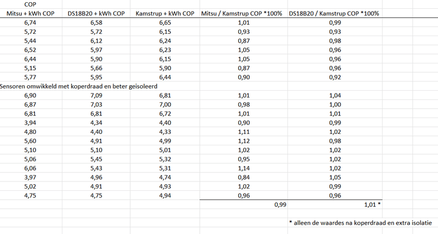
Task: Select the ratio cell '1,04'
Action: pyautogui.click(x=335, y=95)
